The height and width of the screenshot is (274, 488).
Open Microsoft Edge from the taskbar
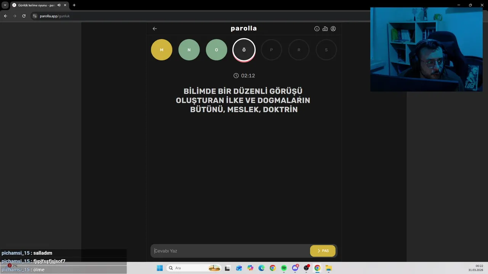click(261, 268)
